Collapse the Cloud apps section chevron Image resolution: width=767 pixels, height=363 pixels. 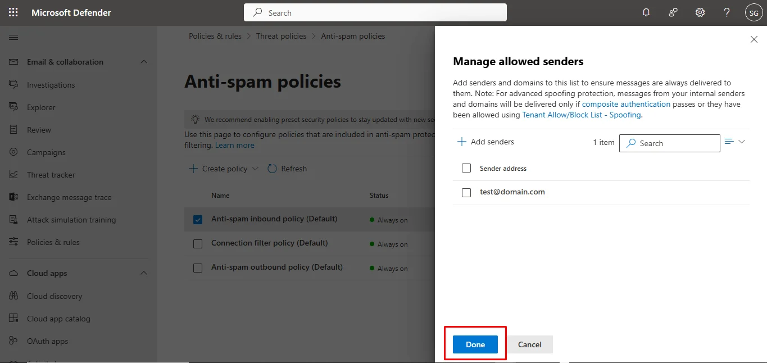(144, 273)
